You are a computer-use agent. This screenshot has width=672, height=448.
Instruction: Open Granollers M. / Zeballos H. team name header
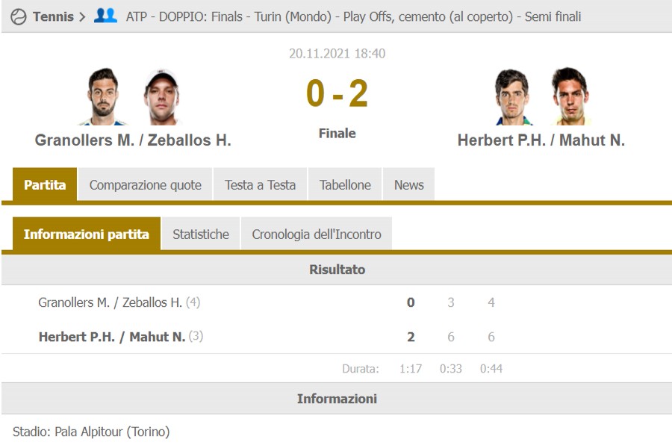(x=133, y=140)
